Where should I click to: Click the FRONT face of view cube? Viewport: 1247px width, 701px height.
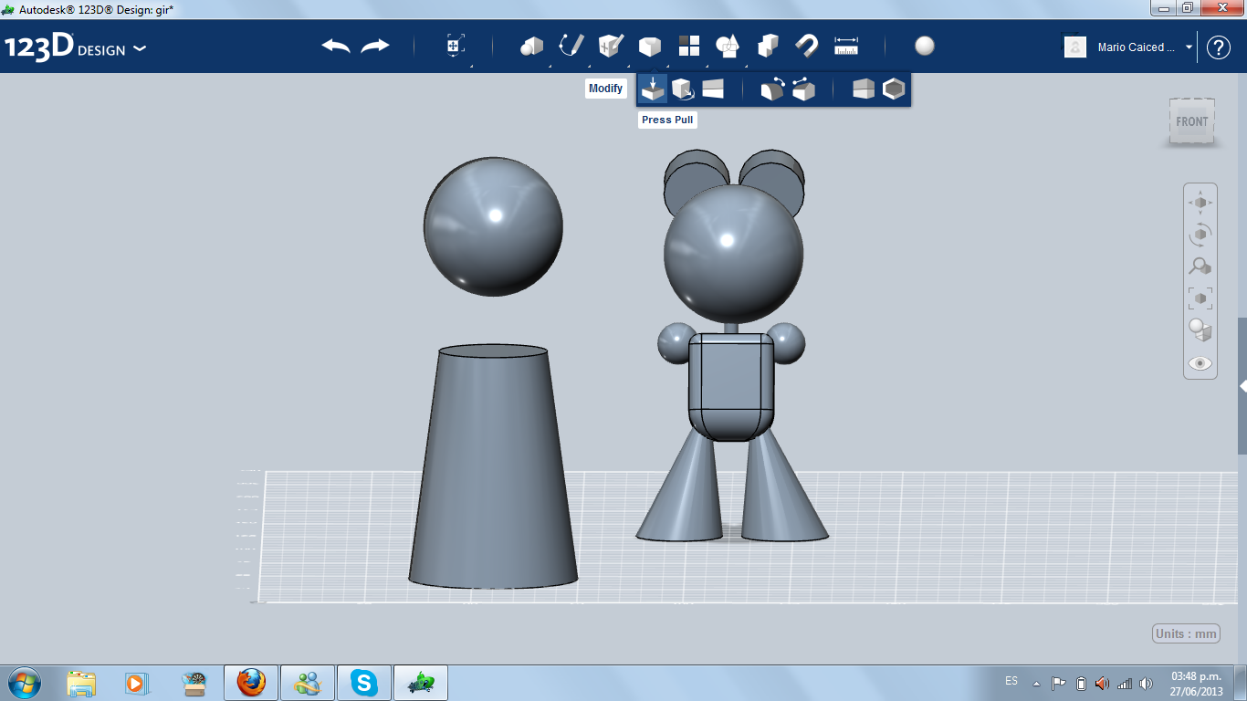tap(1192, 121)
